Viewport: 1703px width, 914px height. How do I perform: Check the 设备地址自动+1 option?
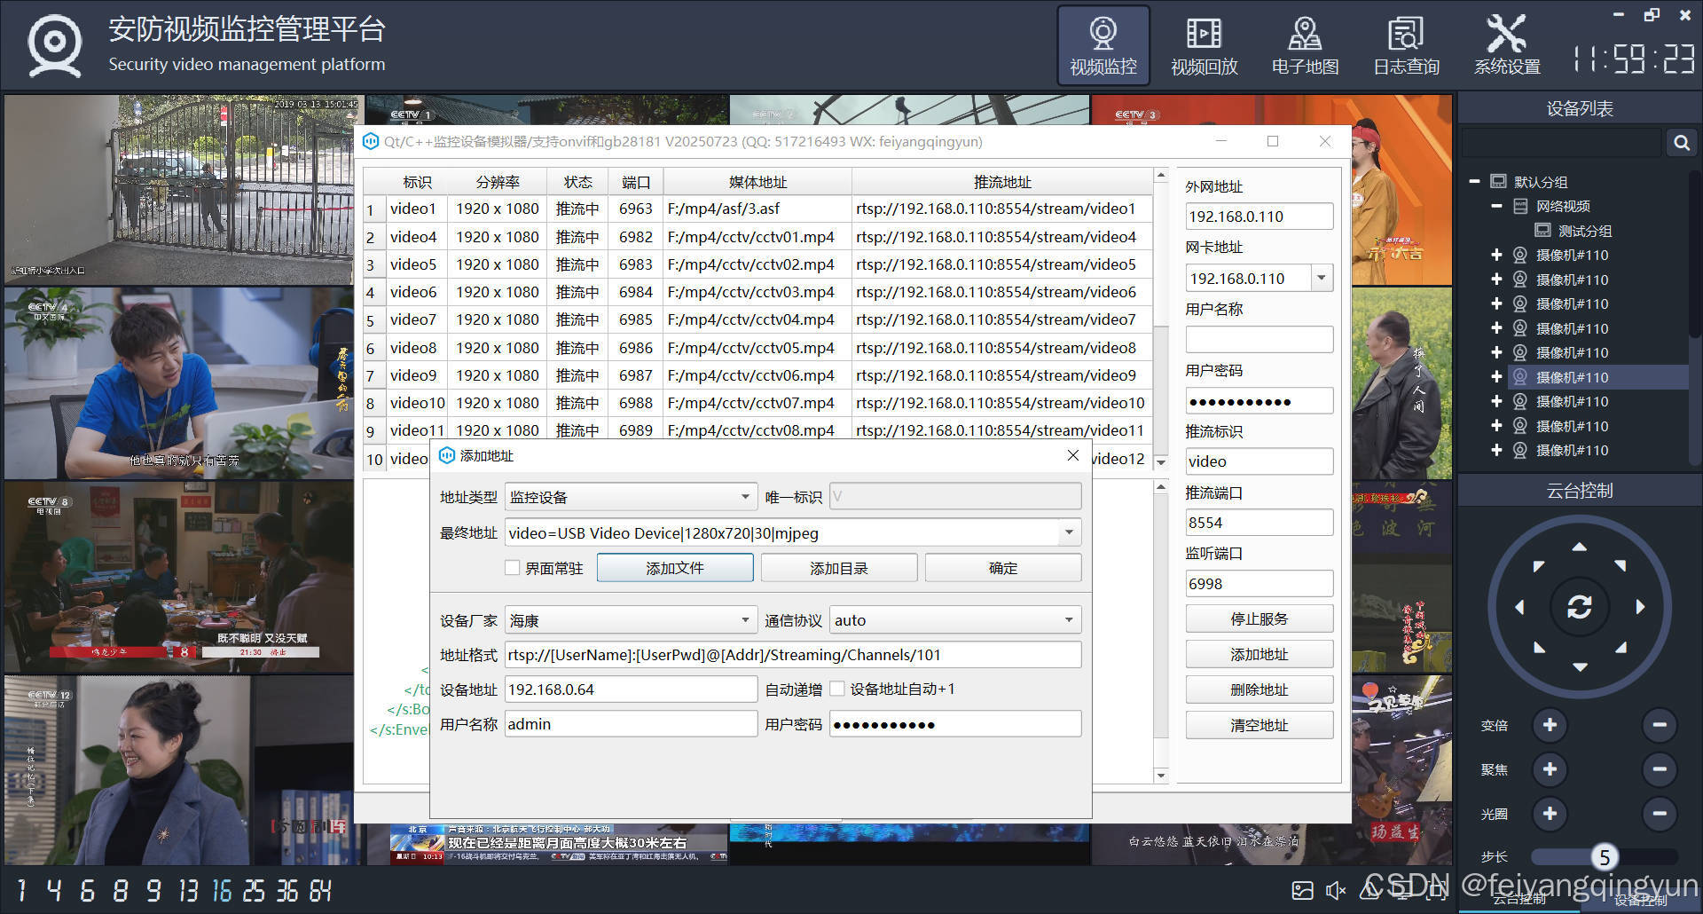tap(837, 689)
